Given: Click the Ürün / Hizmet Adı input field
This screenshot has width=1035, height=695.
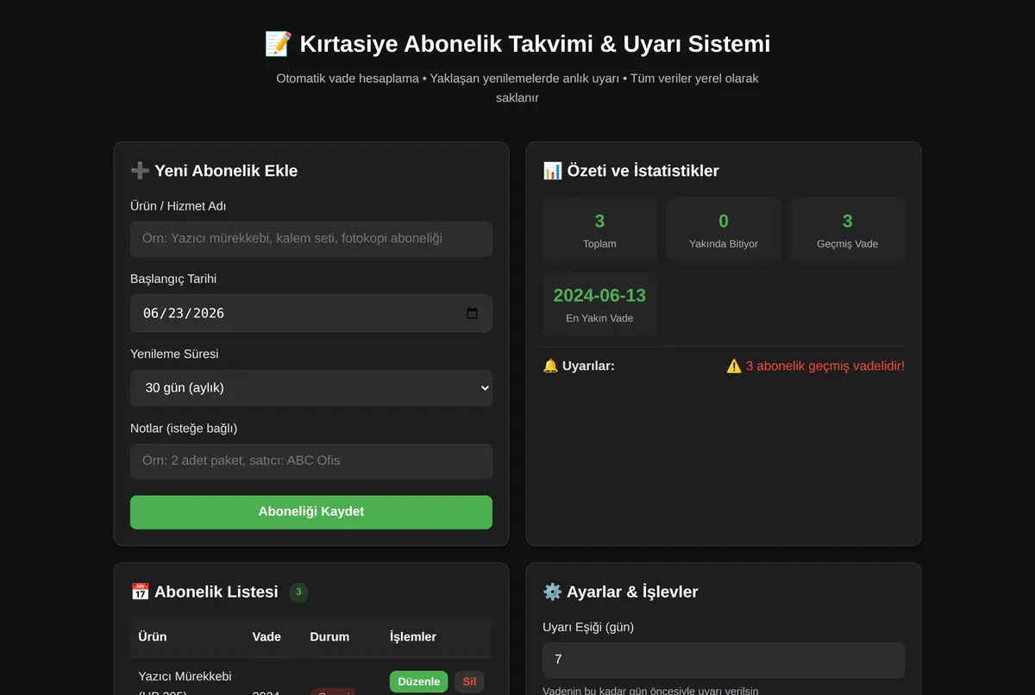Looking at the screenshot, I should (x=311, y=239).
